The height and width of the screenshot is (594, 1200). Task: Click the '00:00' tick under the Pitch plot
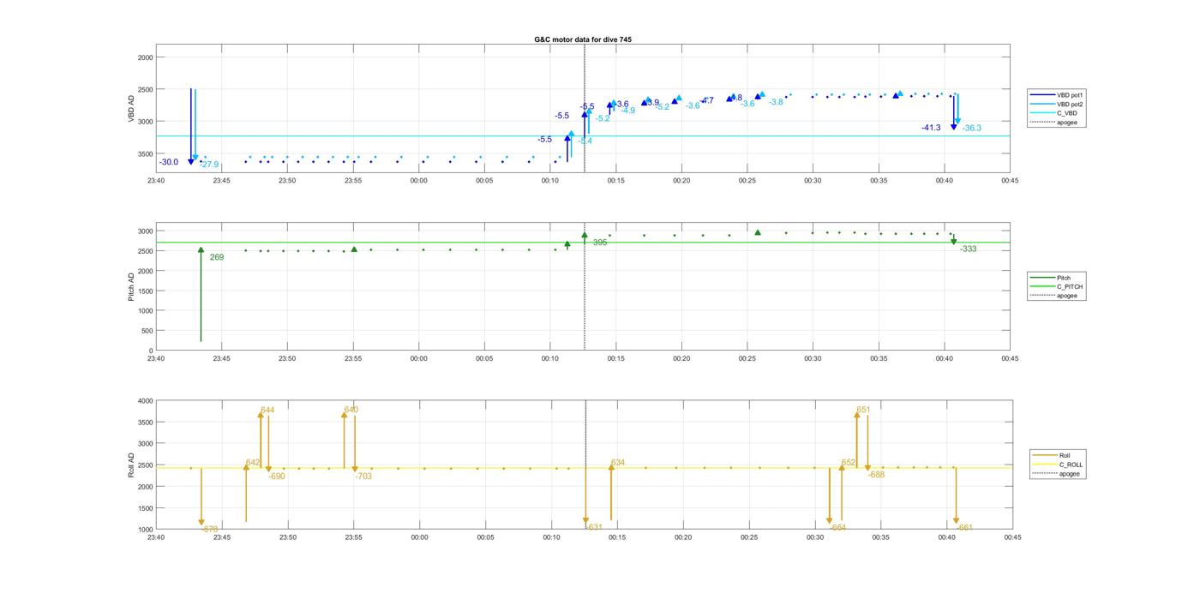418,359
